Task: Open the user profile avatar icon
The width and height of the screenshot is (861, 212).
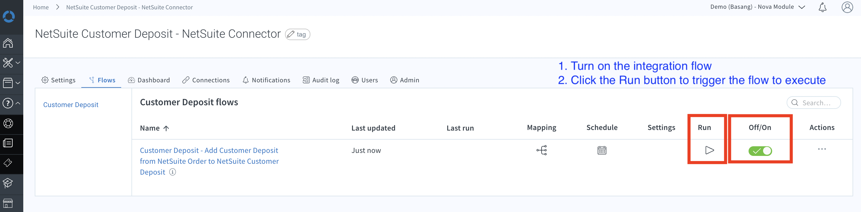Action: 847,7
